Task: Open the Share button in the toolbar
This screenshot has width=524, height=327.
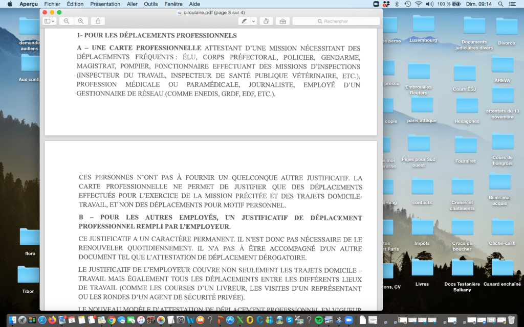Action: pyautogui.click(x=98, y=21)
